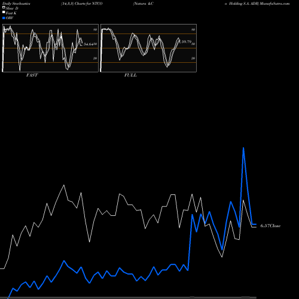Click the FAST stochastic chart thumbnail
The image size is (299, 299).
50,48
